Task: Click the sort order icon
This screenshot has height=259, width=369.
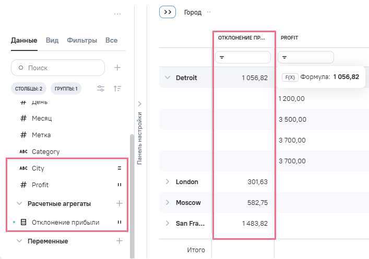Action: (x=117, y=88)
